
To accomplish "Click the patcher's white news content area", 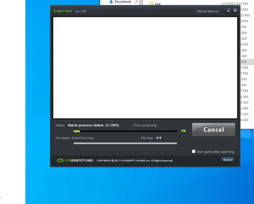I will click(x=145, y=68).
